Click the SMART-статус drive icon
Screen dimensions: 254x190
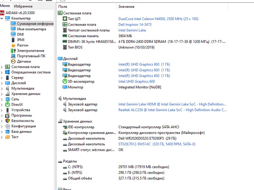click(65, 150)
